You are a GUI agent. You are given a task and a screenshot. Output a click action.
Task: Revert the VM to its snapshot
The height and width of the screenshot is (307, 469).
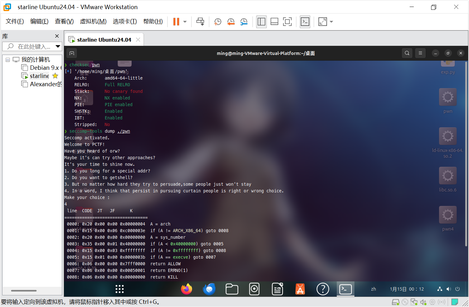(231, 21)
